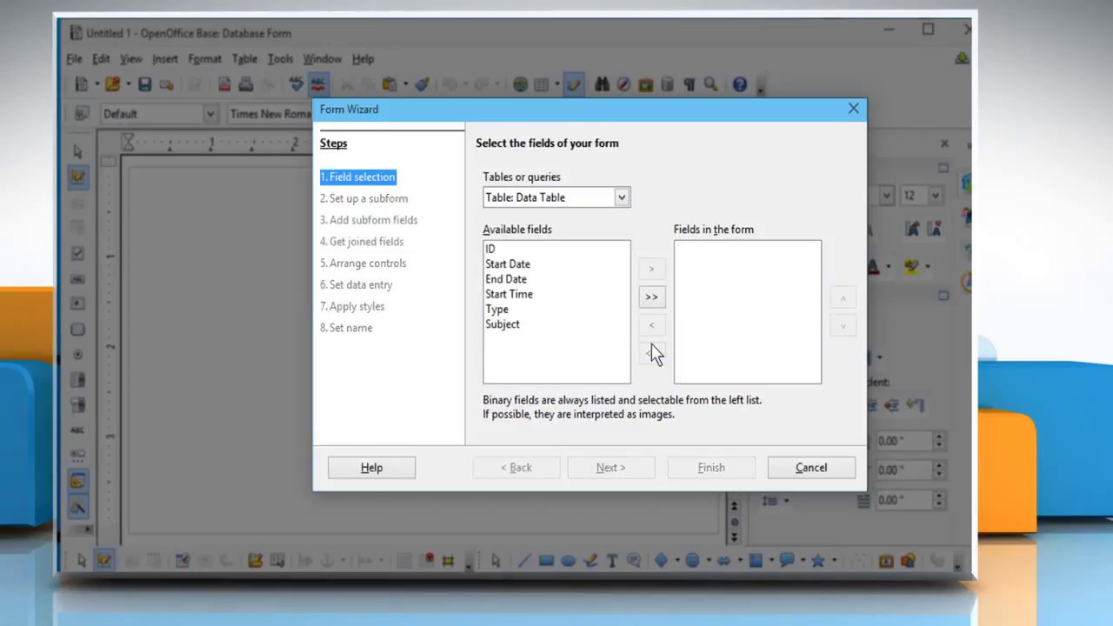Open the Tools menu

280,59
